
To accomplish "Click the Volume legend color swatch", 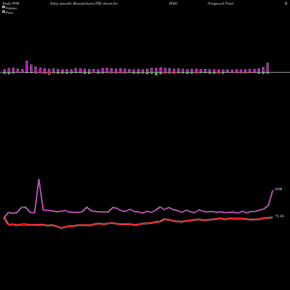I will point(3,7).
